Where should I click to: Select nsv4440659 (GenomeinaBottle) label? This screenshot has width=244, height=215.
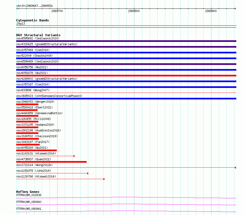39,113
